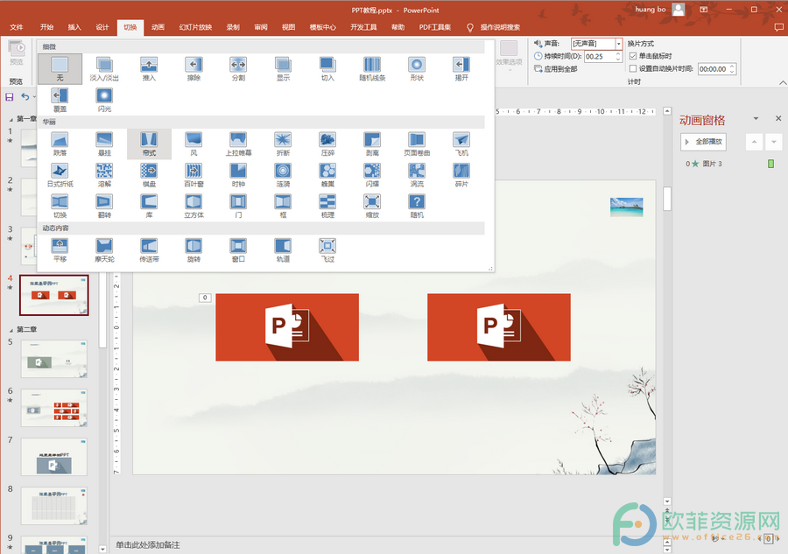Click 单击此处添加备注 notes area
The height and width of the screenshot is (554, 788).
pyautogui.click(x=148, y=545)
